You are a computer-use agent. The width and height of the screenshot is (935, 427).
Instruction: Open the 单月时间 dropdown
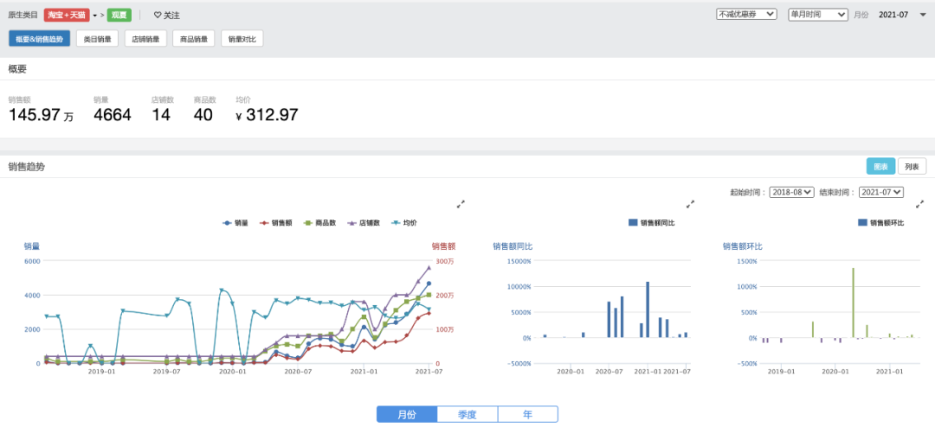pos(817,14)
